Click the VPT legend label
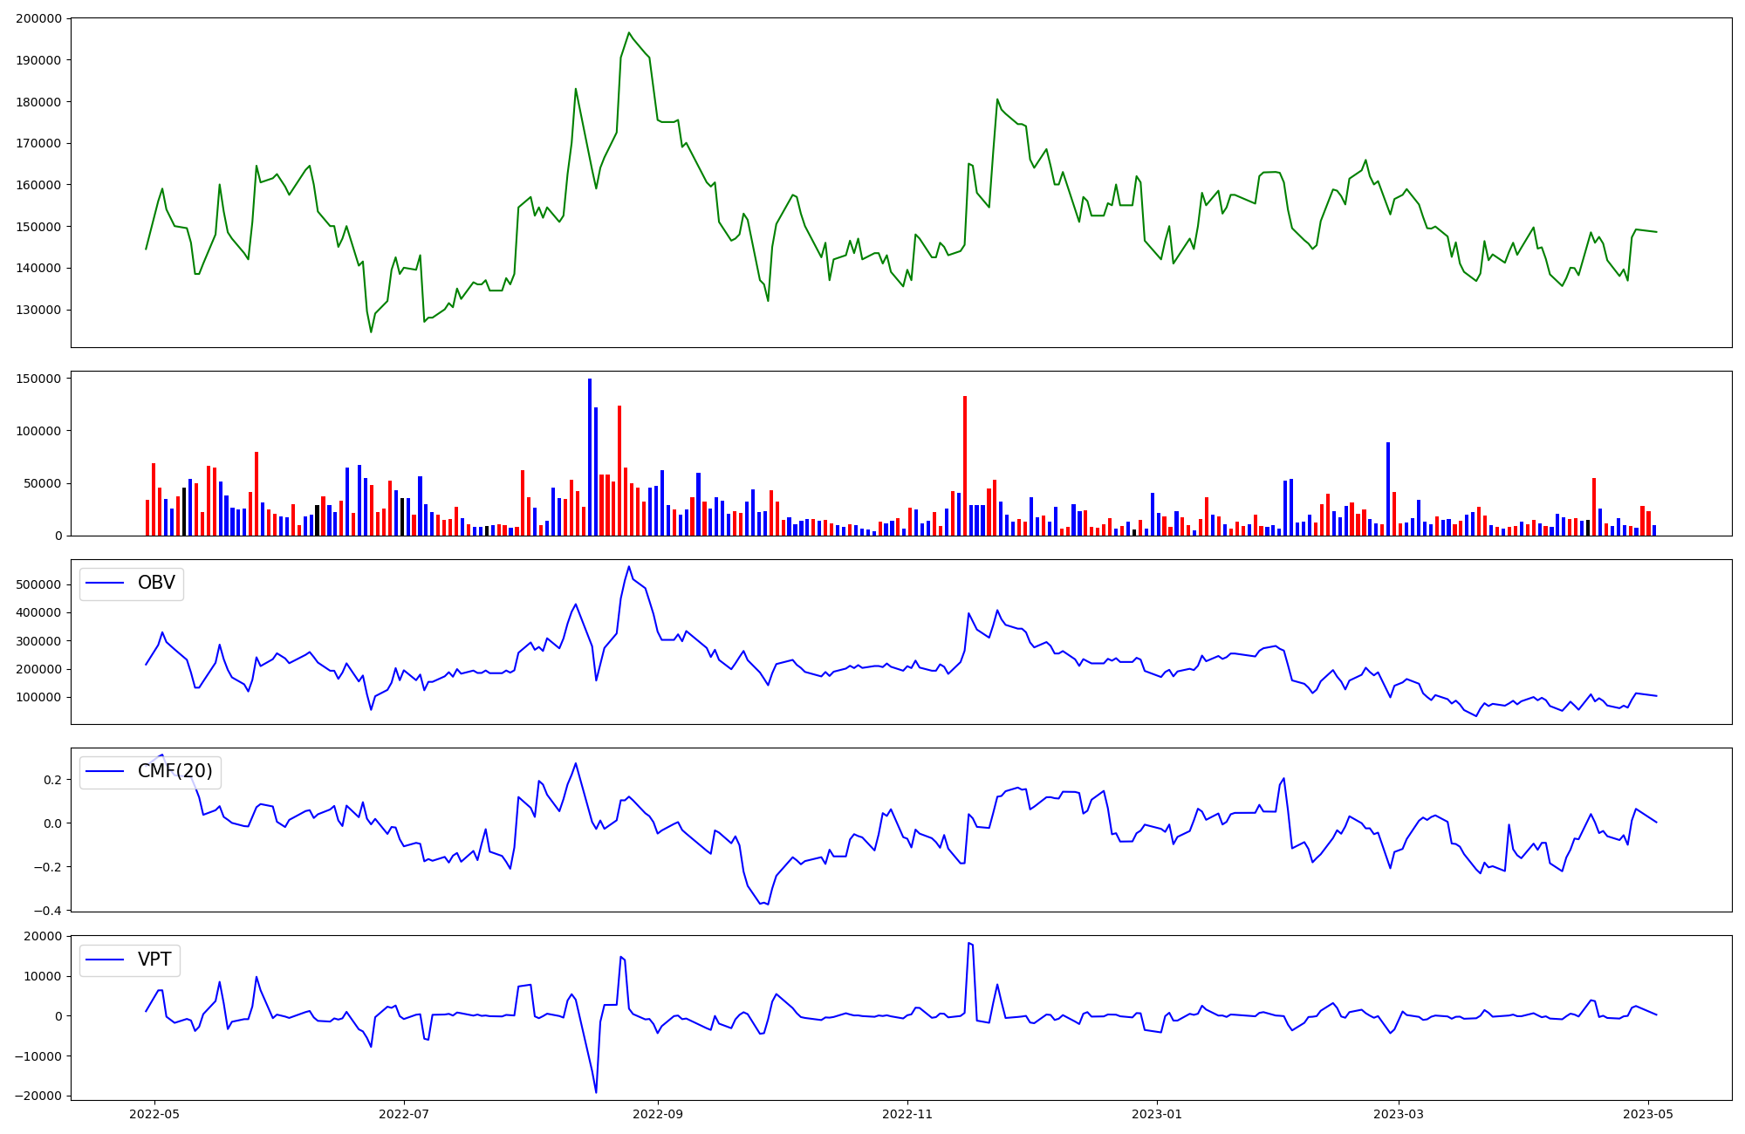This screenshot has height=1134, width=1745. pyautogui.click(x=154, y=960)
